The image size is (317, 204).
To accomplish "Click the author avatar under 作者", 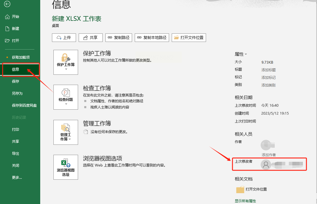I will coord(266,145).
